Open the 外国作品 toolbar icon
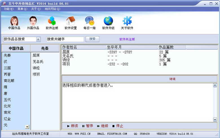 33,23
